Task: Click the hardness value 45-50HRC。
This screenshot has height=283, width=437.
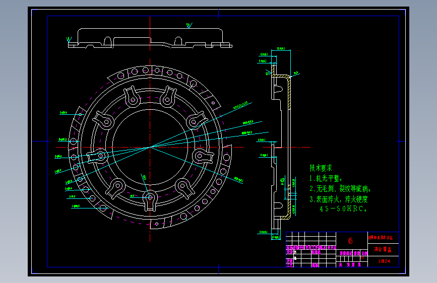Action: (x=343, y=208)
